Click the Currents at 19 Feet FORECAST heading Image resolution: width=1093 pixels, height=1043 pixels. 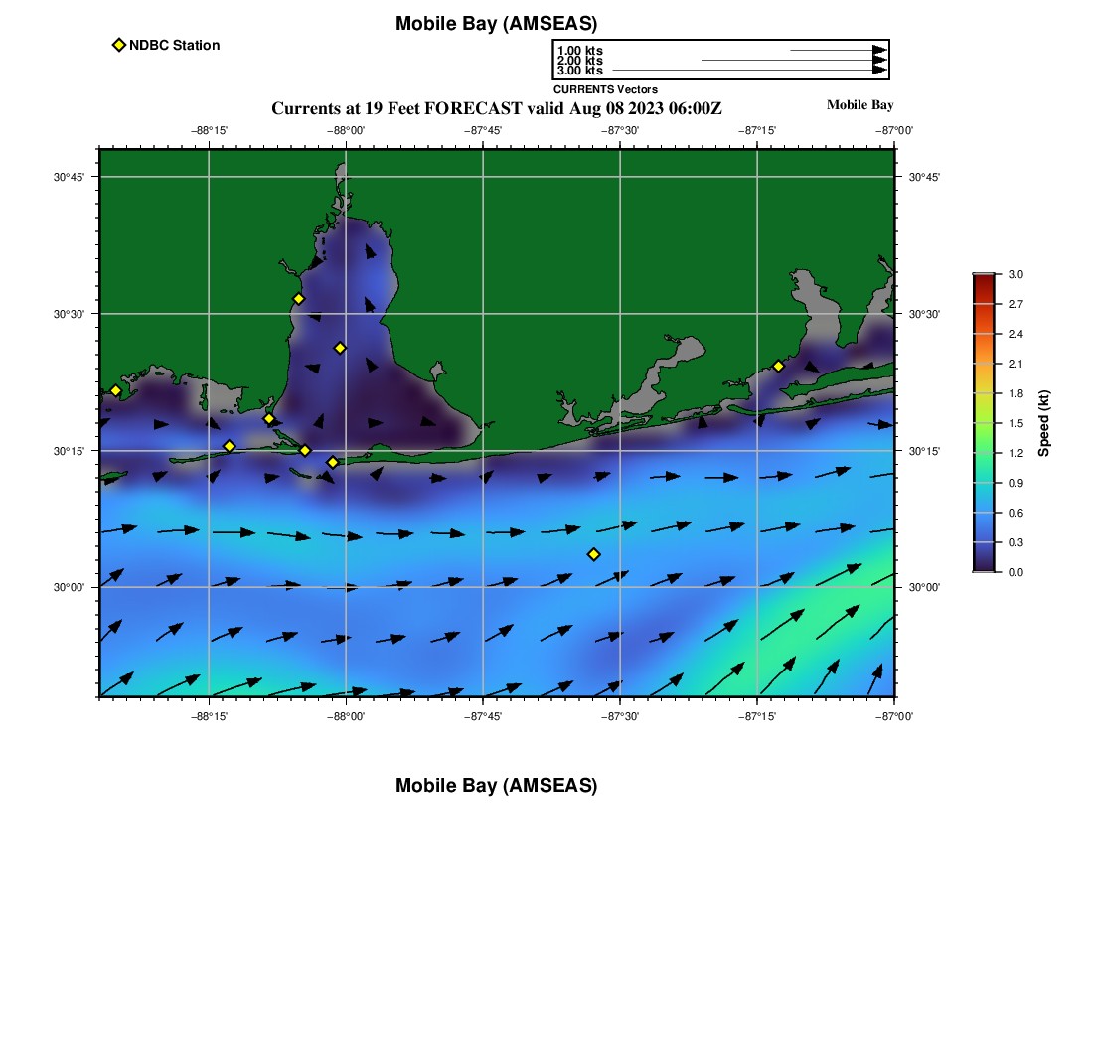pyautogui.click(x=496, y=108)
